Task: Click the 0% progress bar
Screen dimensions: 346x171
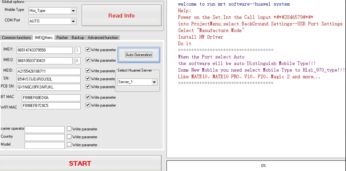Action: pyautogui.click(x=256, y=166)
